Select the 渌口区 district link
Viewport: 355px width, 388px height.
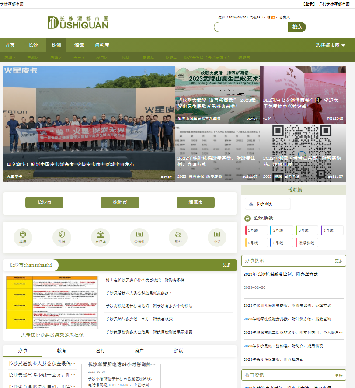point(102,58)
